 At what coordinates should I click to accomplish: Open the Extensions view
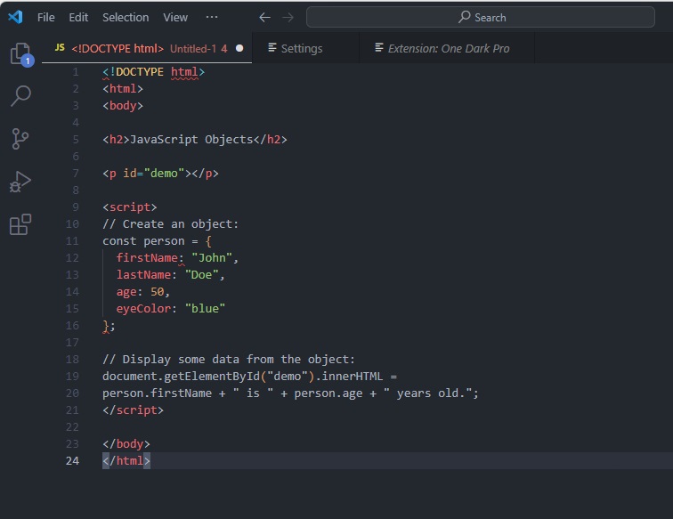point(20,224)
